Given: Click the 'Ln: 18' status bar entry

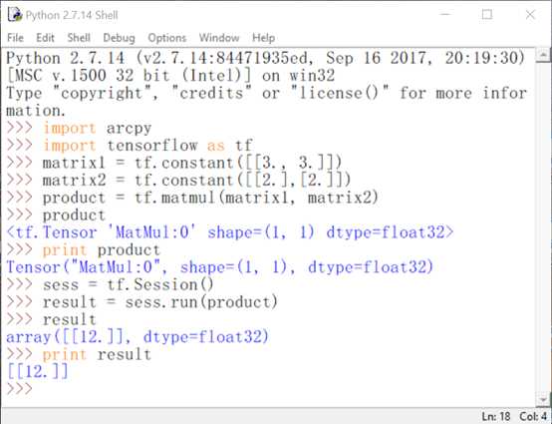Looking at the screenshot, I should pyautogui.click(x=495, y=417).
